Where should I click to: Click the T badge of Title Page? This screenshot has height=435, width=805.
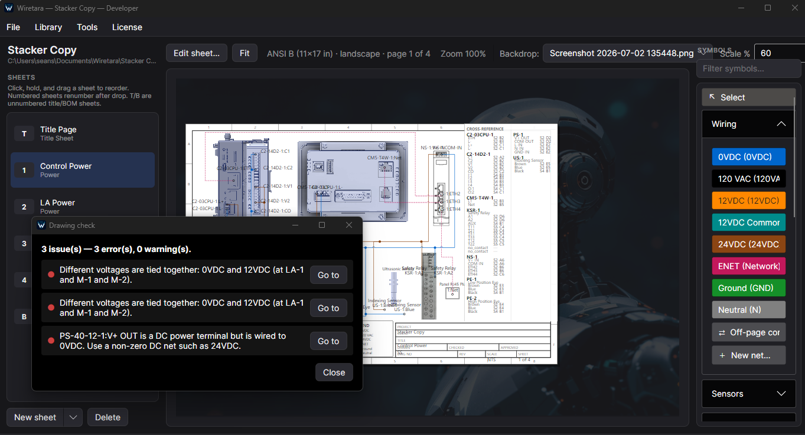(x=24, y=134)
